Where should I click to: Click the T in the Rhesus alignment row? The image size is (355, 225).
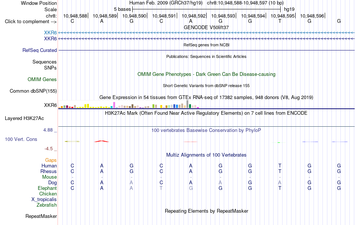(x=280, y=171)
